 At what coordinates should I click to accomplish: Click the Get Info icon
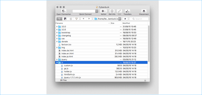112,11
